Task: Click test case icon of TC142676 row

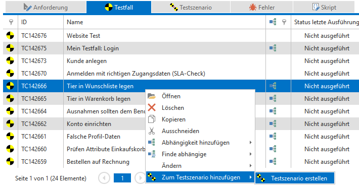Action: click(10, 36)
